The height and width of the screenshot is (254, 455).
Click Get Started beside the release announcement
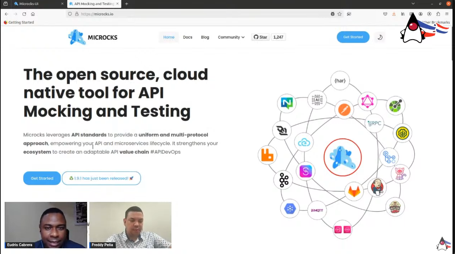(42, 178)
